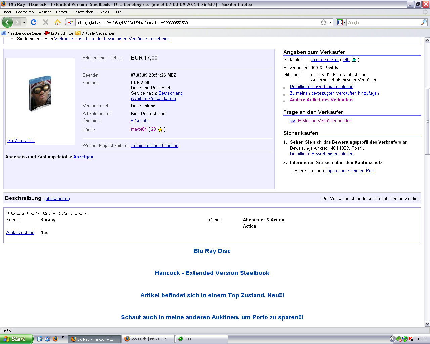The image size is (430, 344).
Task: Click the ICQ flower icon in system tray
Action: (399, 339)
